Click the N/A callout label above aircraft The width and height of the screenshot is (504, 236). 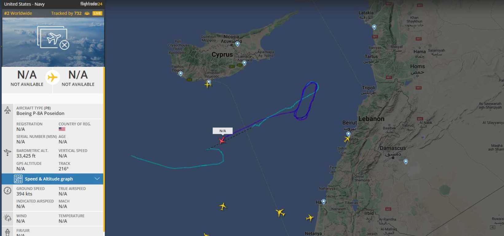(223, 131)
